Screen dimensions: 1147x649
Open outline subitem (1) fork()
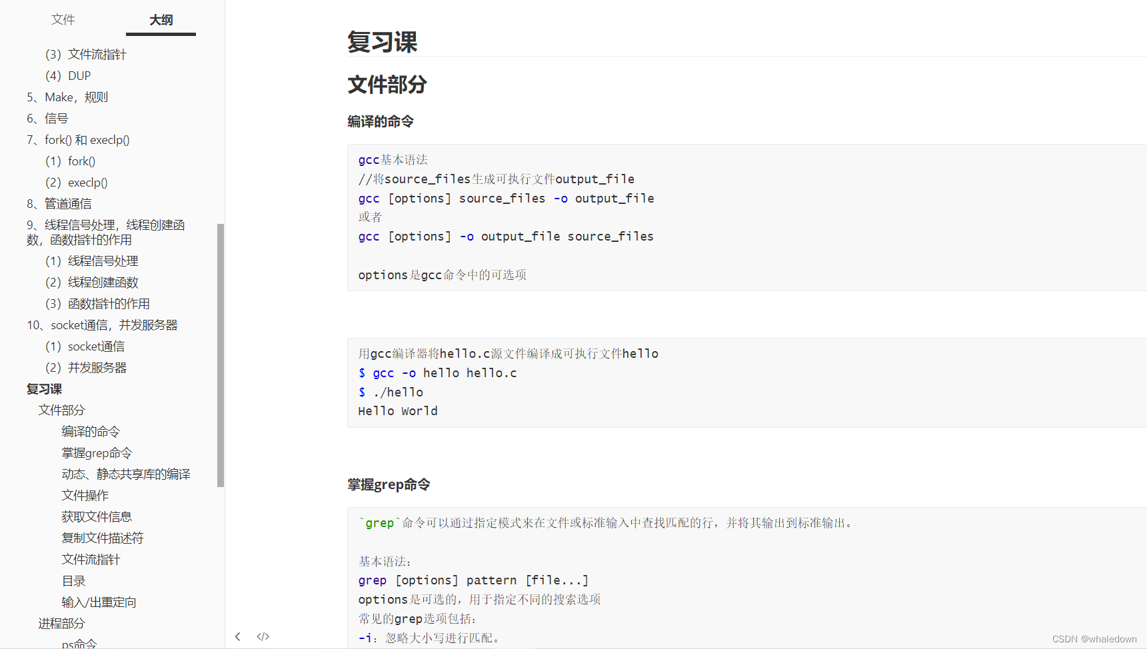tap(70, 161)
